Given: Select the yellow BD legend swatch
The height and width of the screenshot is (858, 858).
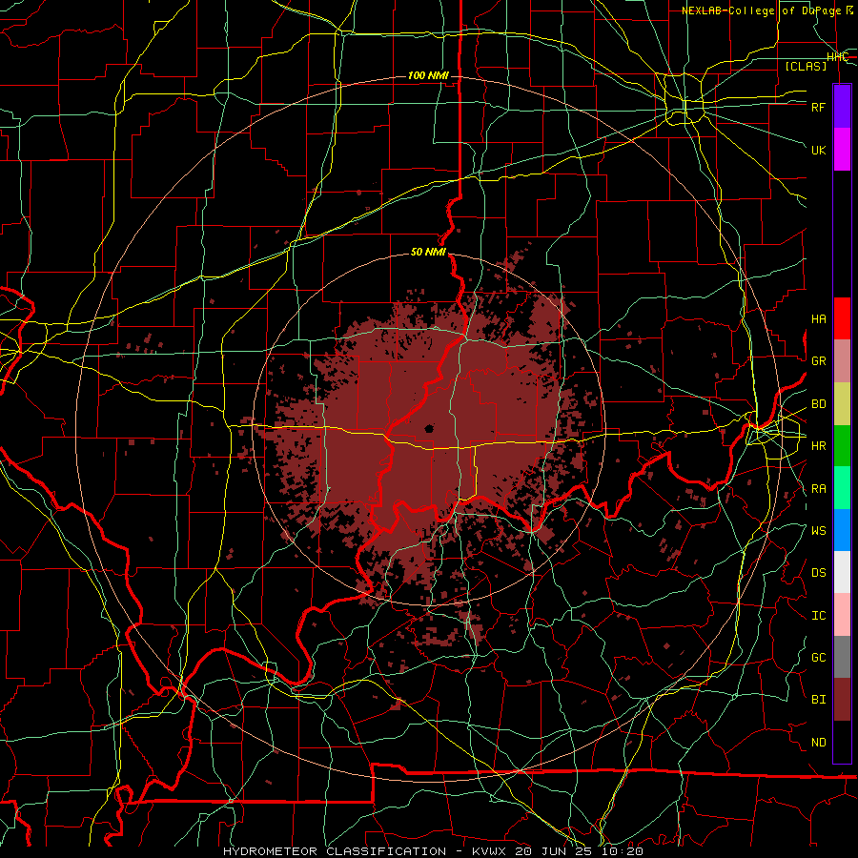Looking at the screenshot, I should 842,404.
